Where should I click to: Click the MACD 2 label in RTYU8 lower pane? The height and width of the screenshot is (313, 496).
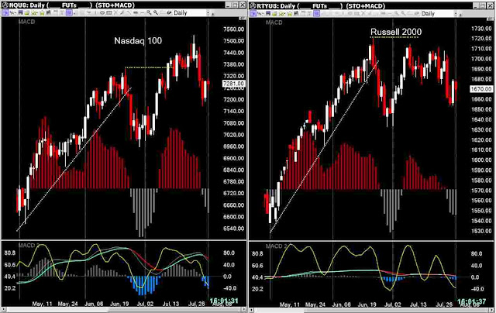pyautogui.click(x=277, y=246)
